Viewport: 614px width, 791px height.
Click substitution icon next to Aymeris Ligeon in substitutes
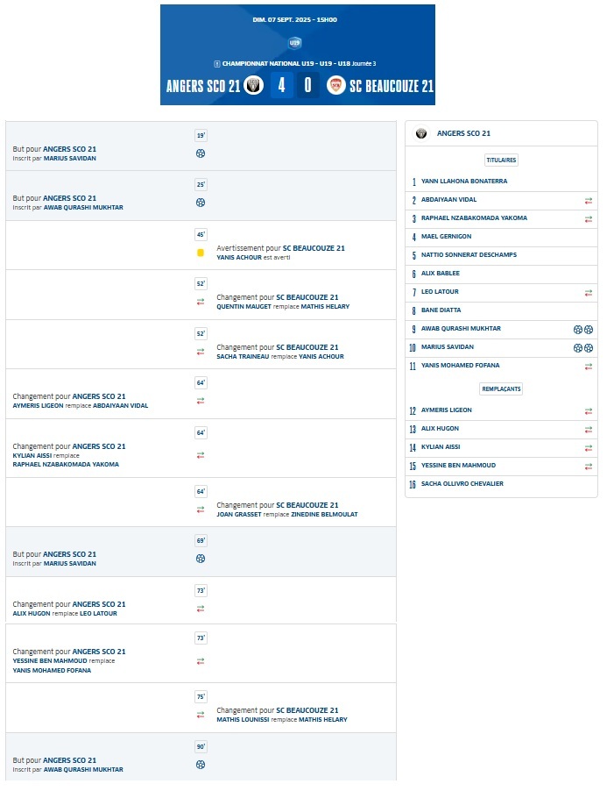point(589,411)
